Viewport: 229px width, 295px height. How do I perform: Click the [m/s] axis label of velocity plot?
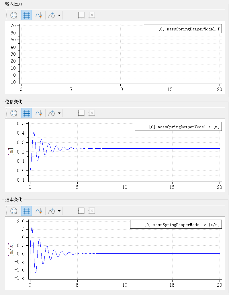(x=11, y=250)
